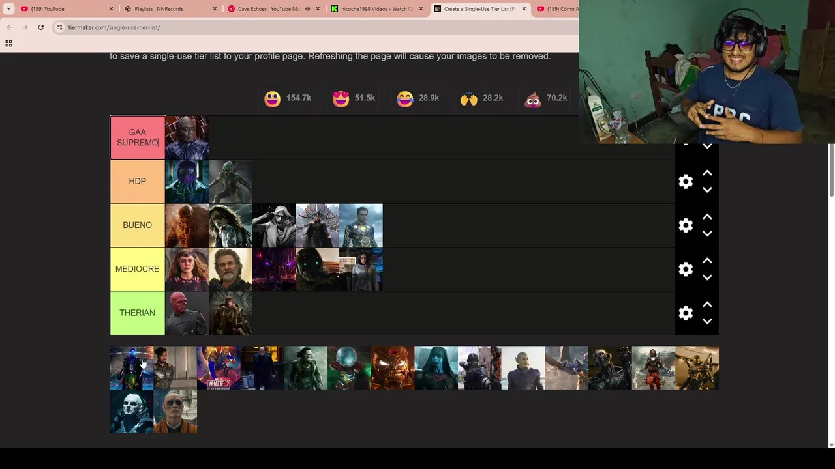Select Ego bearded man in MEDIOCRE row

(230, 269)
